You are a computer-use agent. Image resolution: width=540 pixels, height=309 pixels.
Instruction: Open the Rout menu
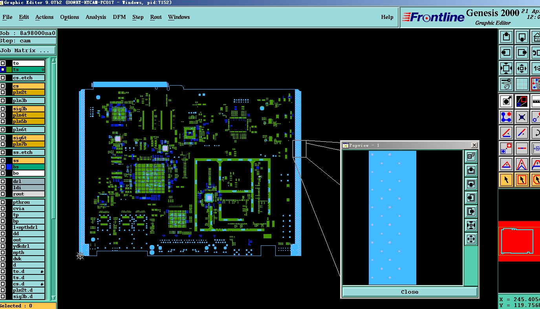coord(156,17)
